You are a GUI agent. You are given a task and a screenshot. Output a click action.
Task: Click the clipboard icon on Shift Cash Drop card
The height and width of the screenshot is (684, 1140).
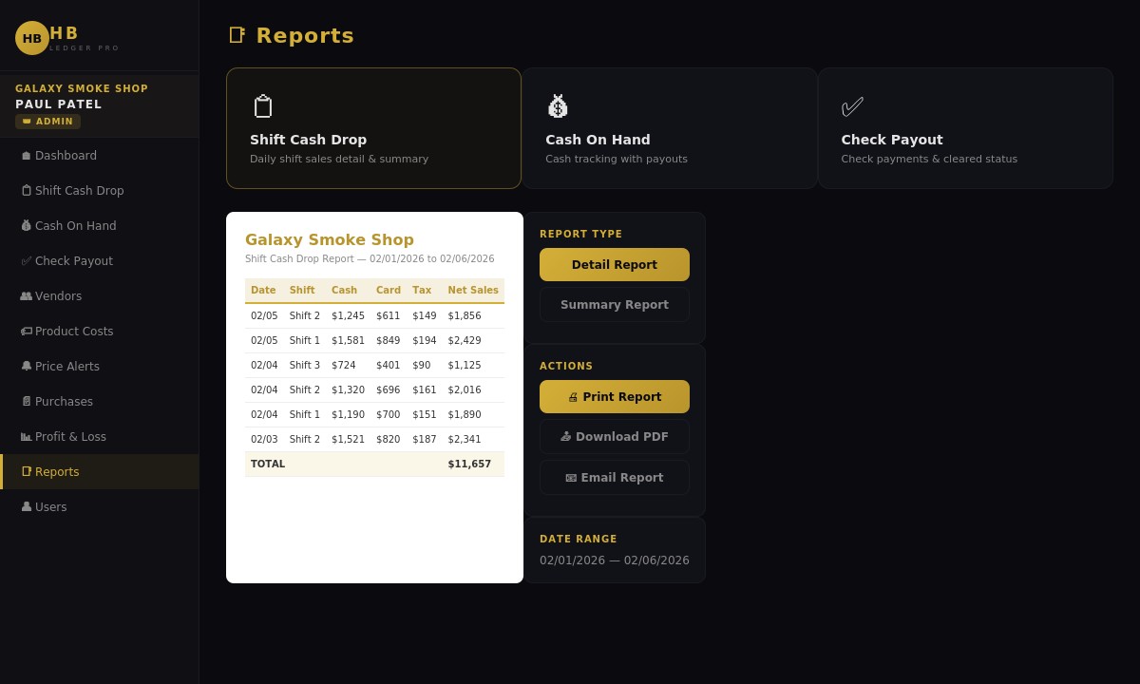263,105
